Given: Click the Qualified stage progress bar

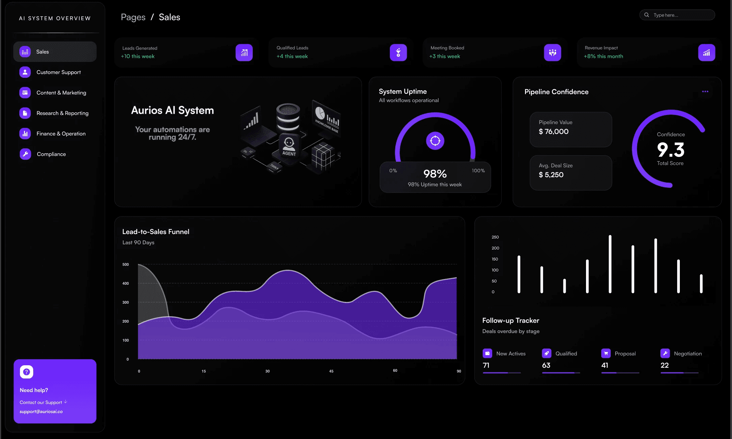Looking at the screenshot, I should pyautogui.click(x=561, y=373).
